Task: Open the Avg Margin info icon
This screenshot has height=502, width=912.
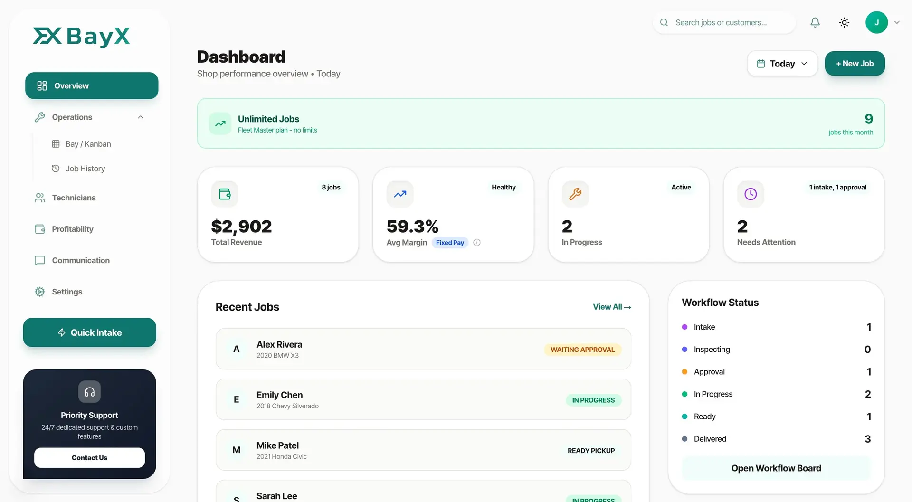Action: (477, 243)
